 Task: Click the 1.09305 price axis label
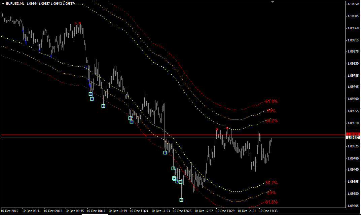tap(353, 206)
